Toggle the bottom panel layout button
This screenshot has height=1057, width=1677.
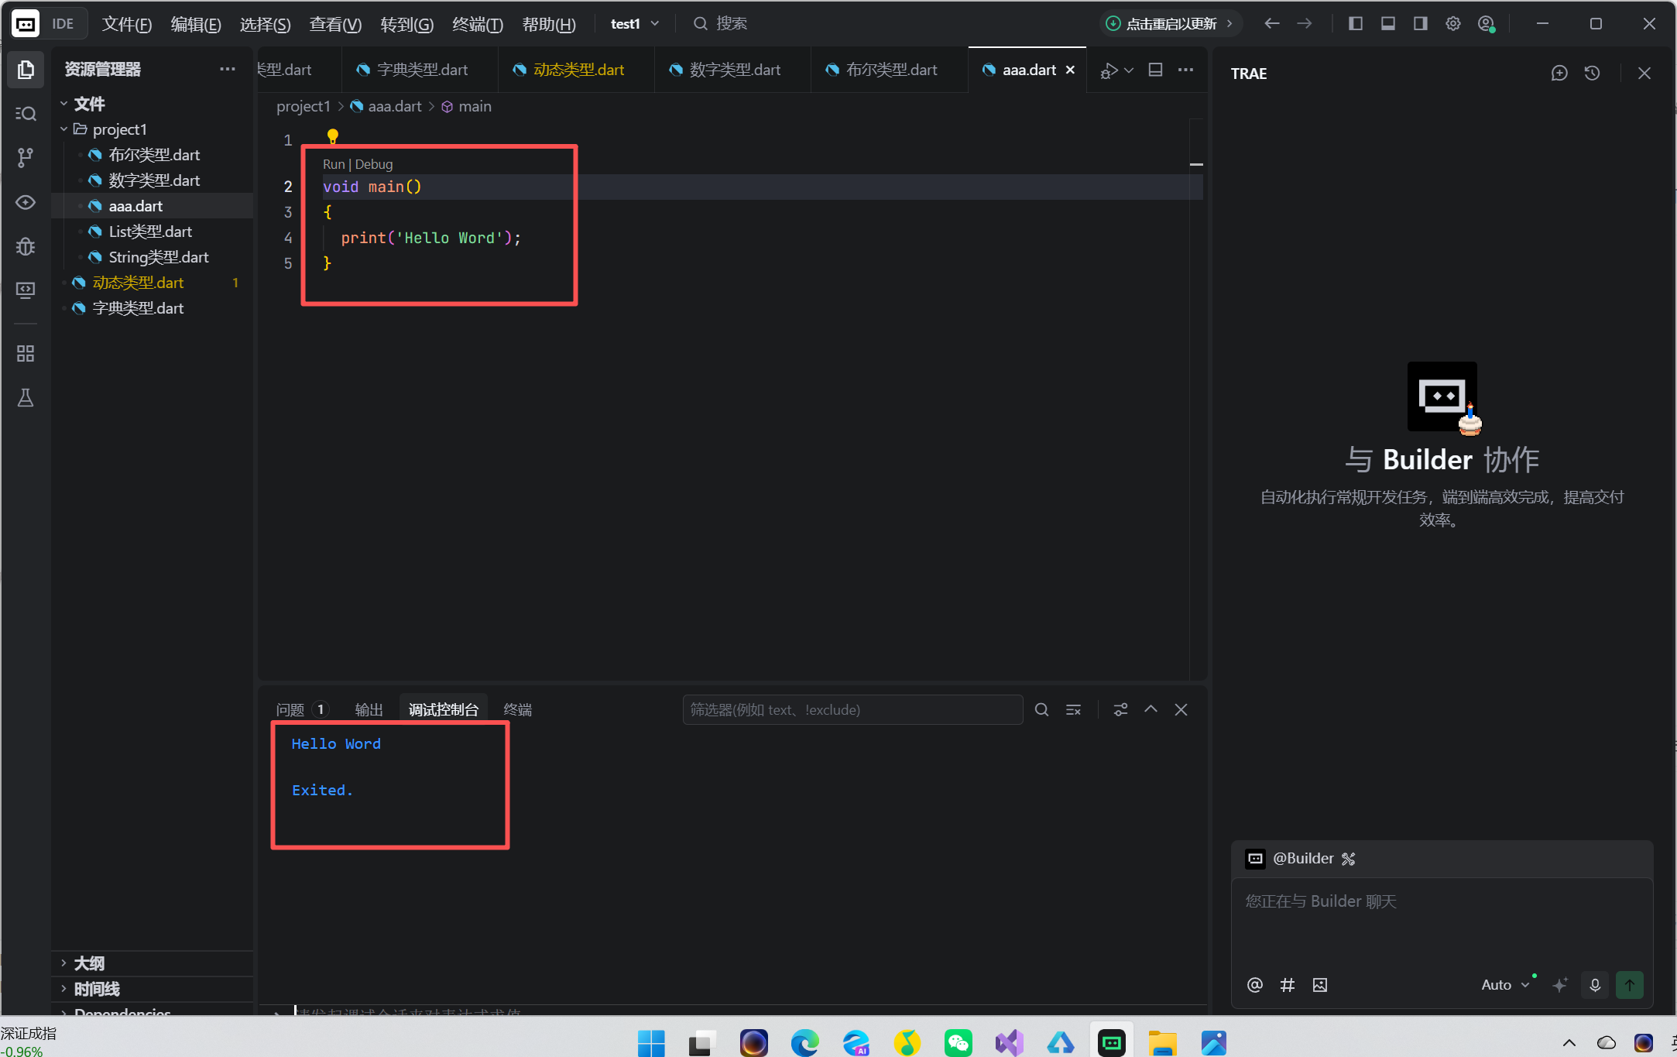click(x=1388, y=24)
